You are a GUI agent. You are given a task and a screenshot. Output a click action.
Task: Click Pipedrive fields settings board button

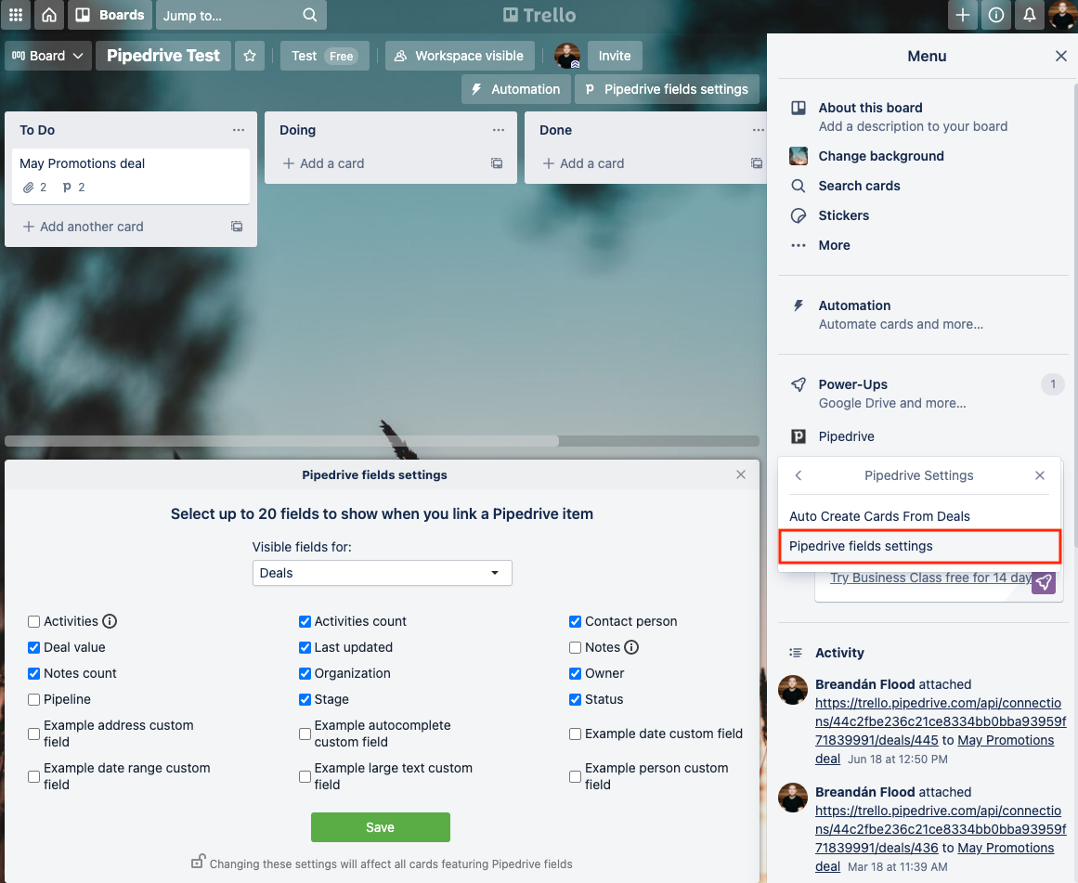(667, 89)
